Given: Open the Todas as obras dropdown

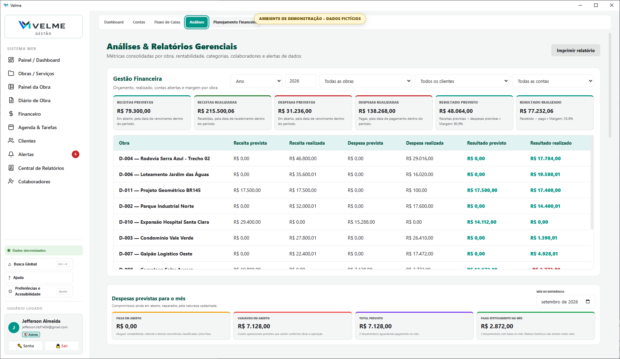Looking at the screenshot, I should point(365,81).
